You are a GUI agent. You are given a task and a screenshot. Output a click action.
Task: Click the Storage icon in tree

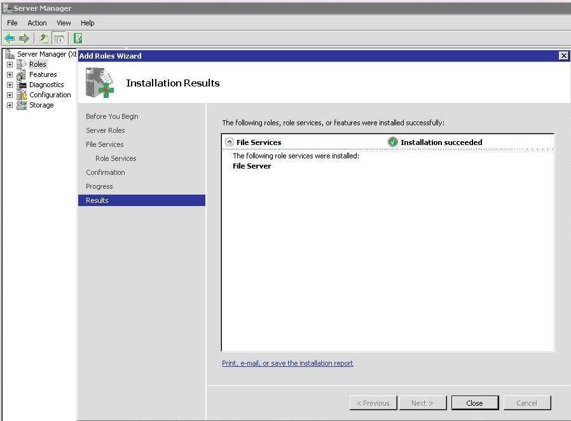pyautogui.click(x=22, y=105)
